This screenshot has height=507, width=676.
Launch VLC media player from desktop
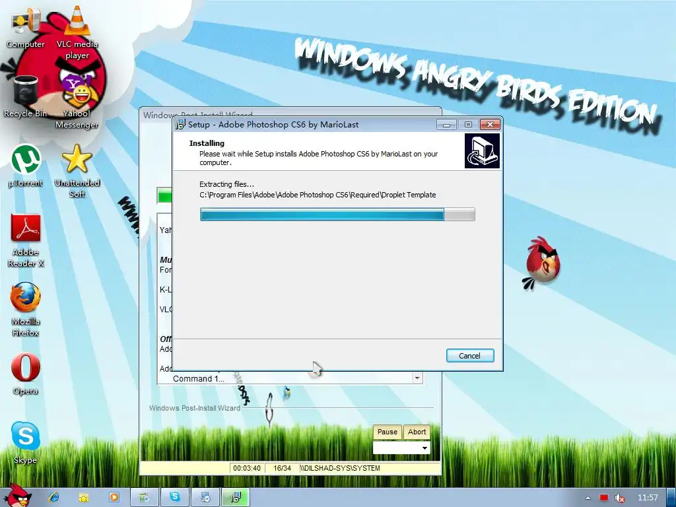[x=77, y=32]
